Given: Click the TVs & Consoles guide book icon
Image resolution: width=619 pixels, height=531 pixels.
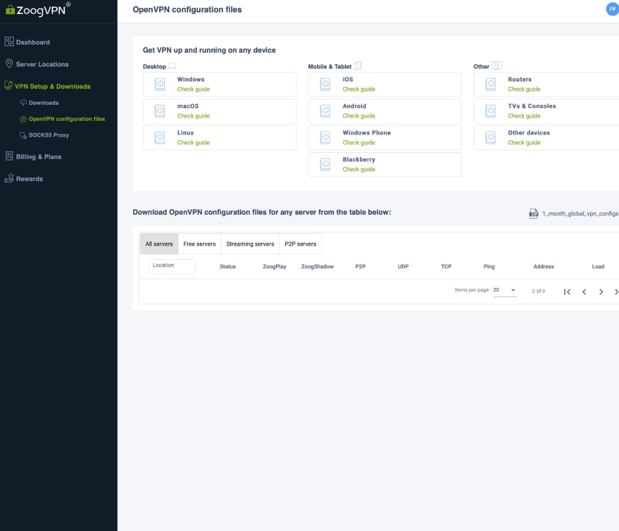Looking at the screenshot, I should (x=491, y=110).
